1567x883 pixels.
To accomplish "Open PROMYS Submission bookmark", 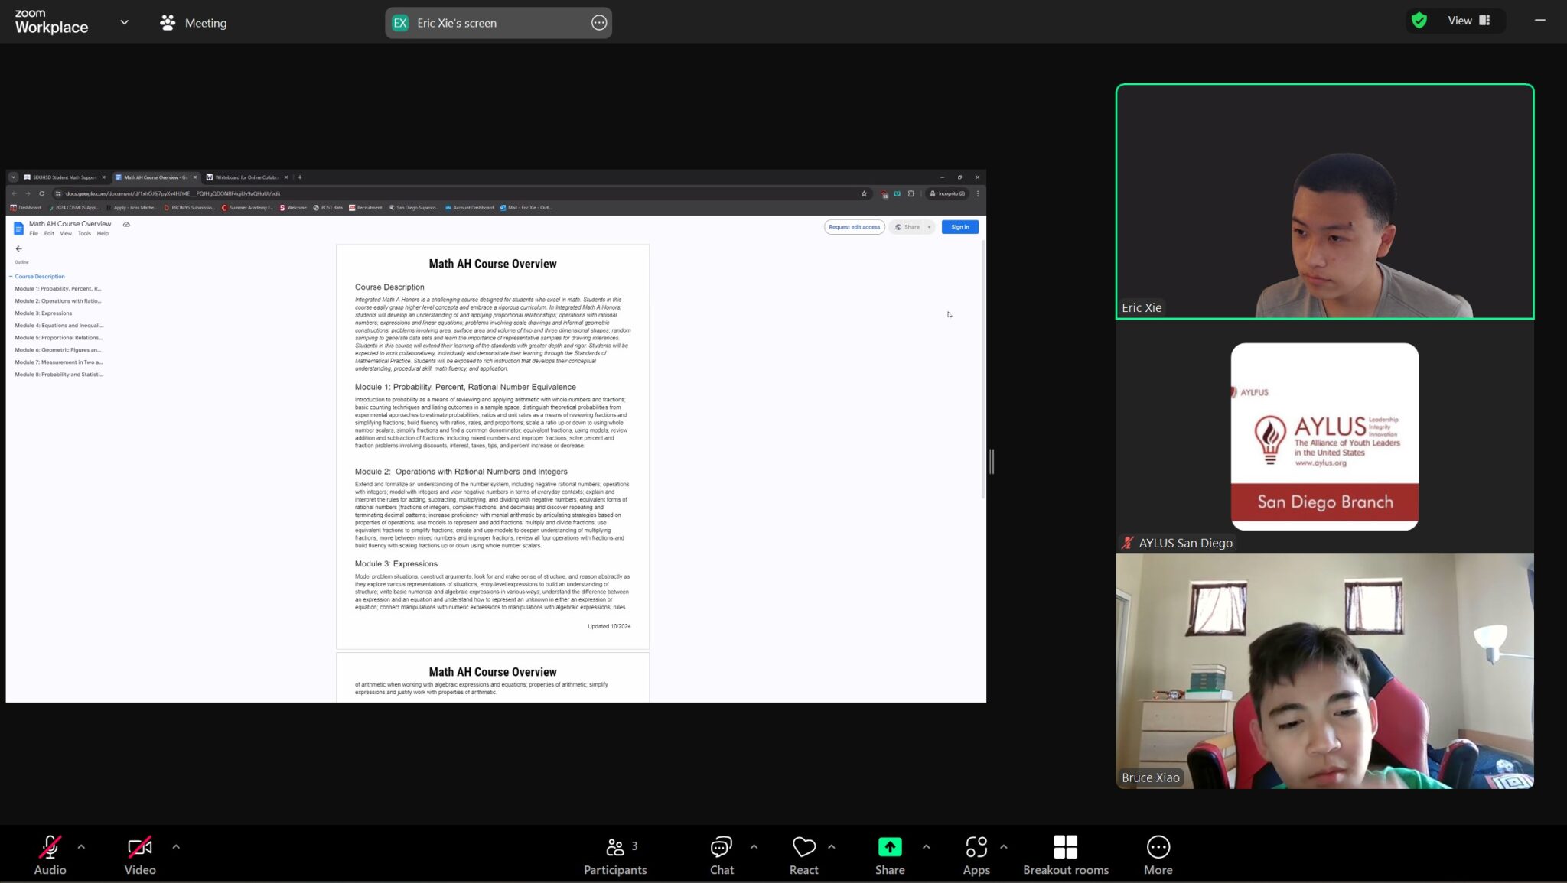I will tap(190, 208).
